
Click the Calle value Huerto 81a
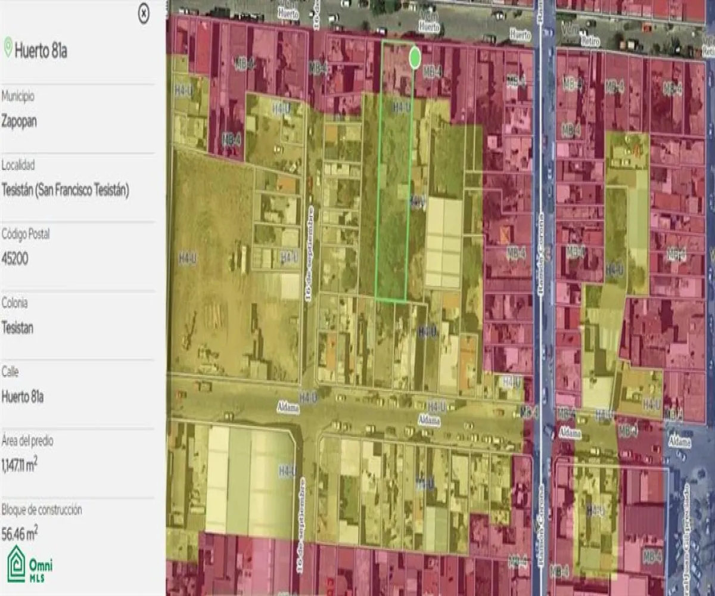coord(23,396)
